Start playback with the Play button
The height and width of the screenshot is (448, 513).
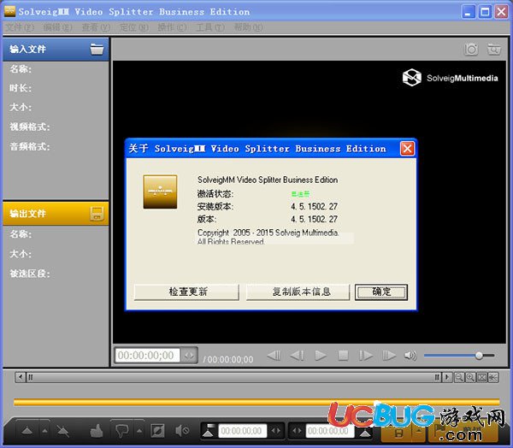tap(321, 356)
